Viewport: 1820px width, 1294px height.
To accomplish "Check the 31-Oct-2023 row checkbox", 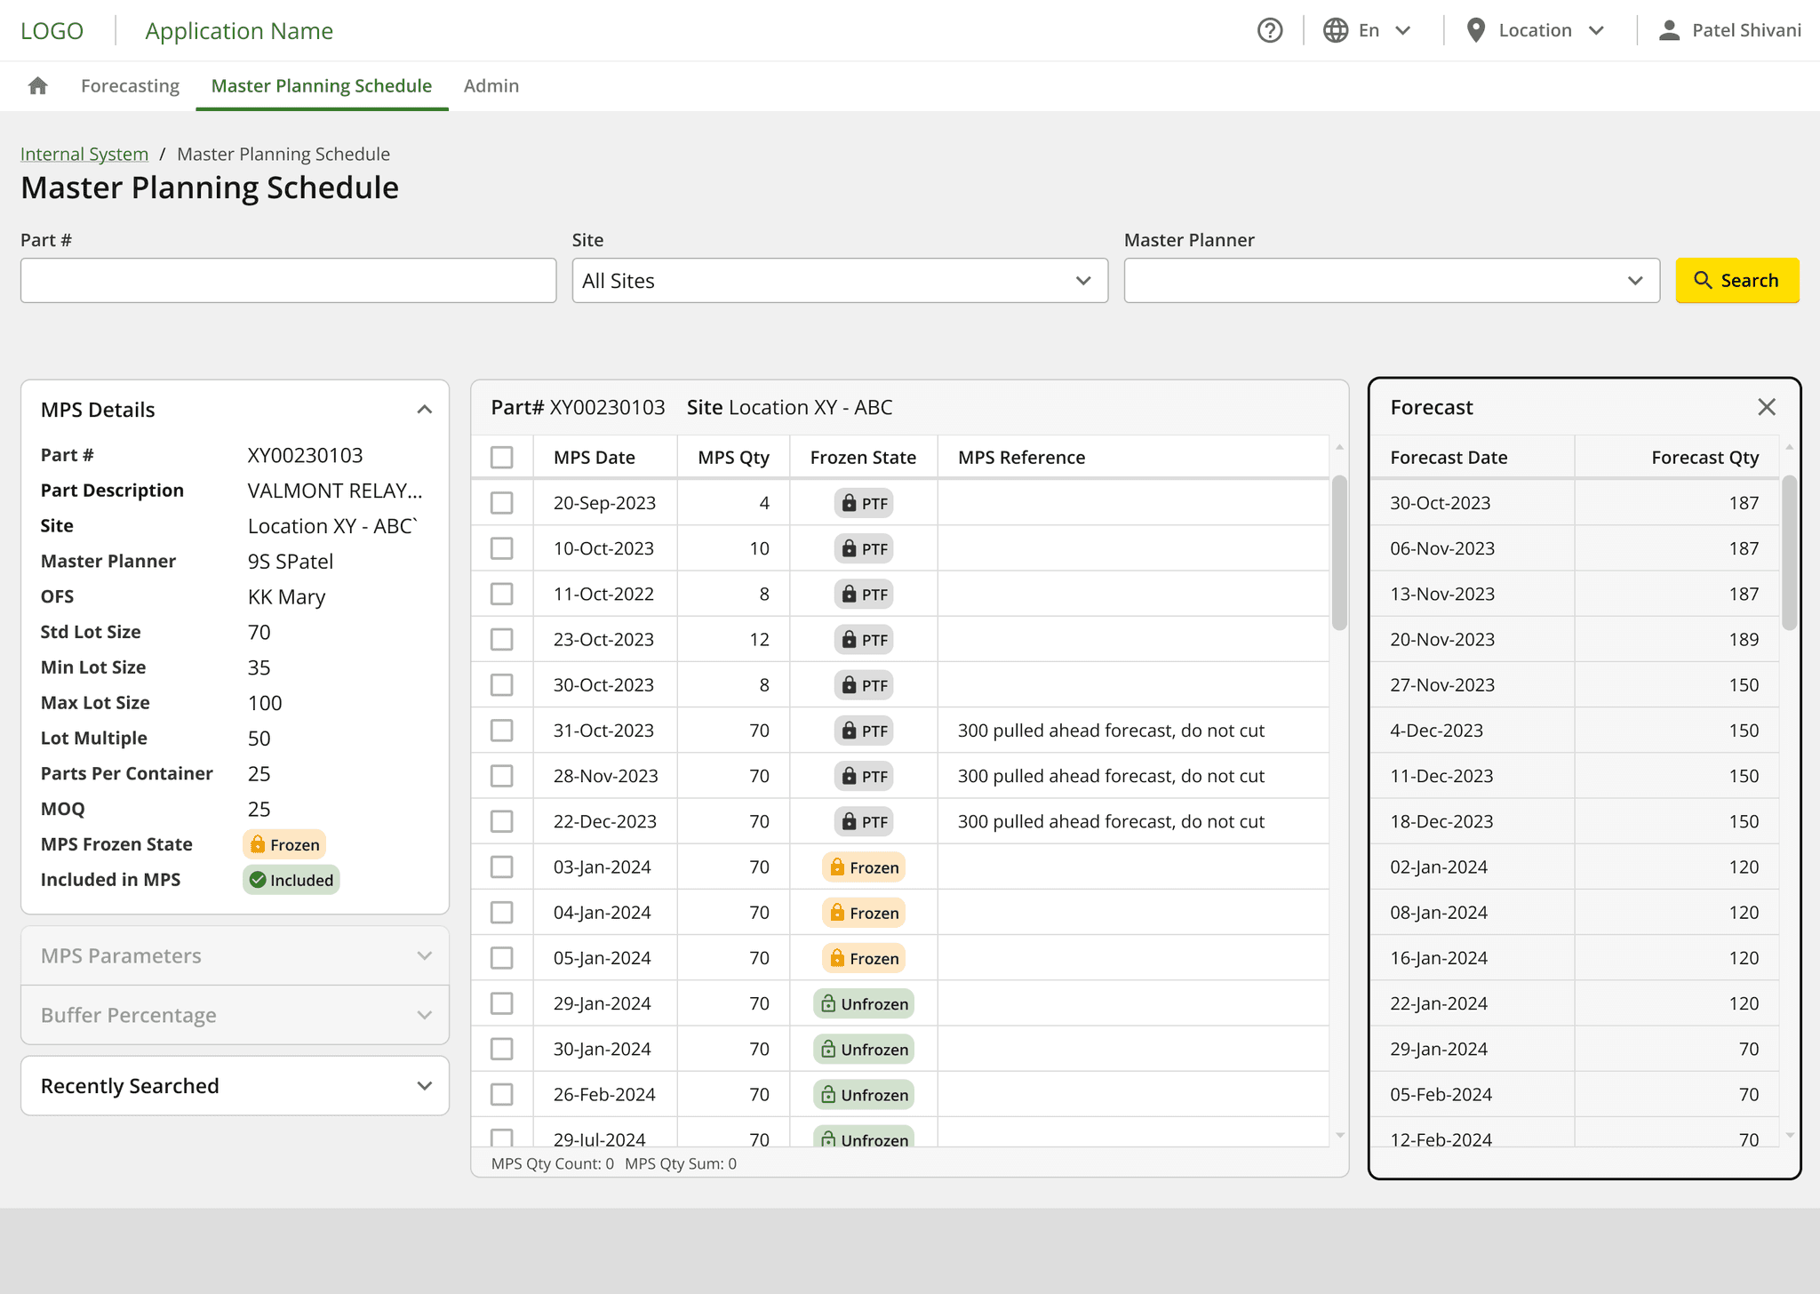I will (x=502, y=731).
